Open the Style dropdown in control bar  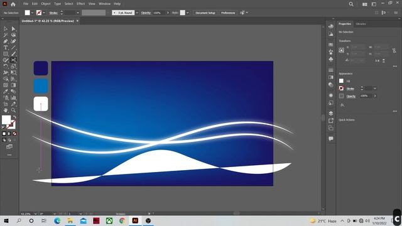tap(188, 13)
